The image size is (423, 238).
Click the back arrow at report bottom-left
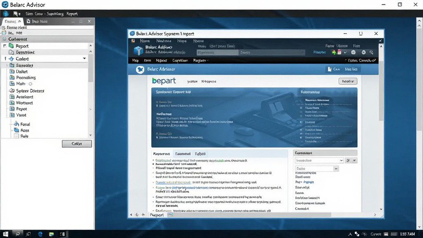pyautogui.click(x=131, y=215)
